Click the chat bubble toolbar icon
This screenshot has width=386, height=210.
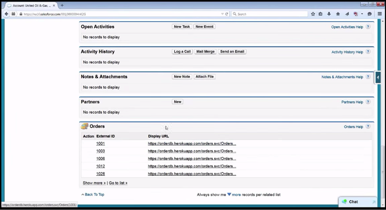370,14
